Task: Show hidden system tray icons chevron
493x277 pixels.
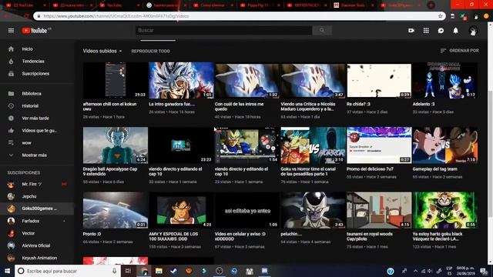Action: [x=415, y=271]
